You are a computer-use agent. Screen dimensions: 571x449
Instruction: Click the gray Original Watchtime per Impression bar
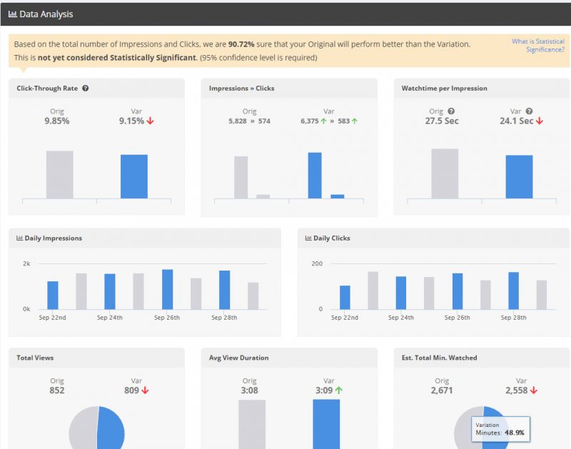click(x=445, y=173)
